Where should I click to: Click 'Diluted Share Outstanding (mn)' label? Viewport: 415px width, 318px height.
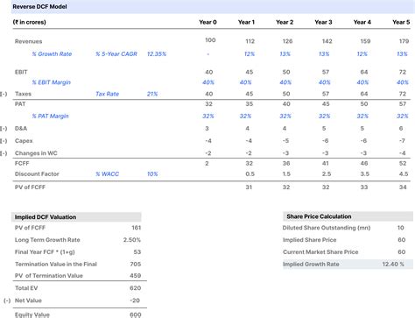327,228
